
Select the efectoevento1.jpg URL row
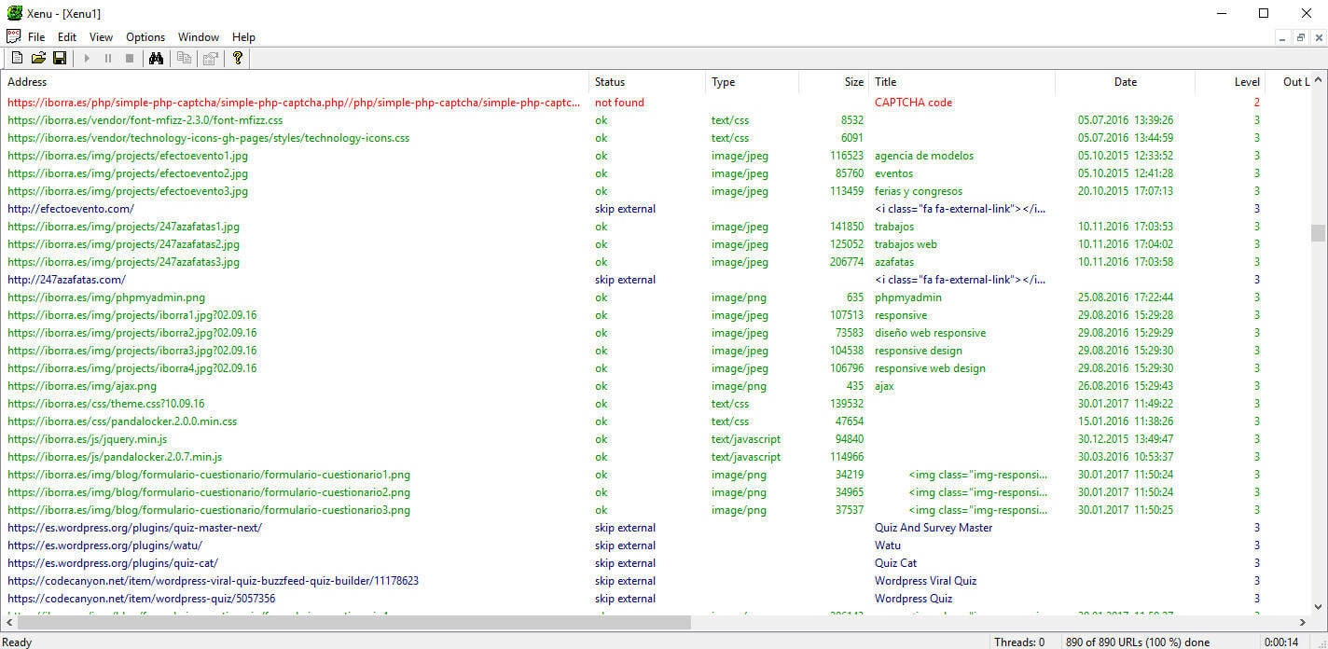(x=128, y=156)
